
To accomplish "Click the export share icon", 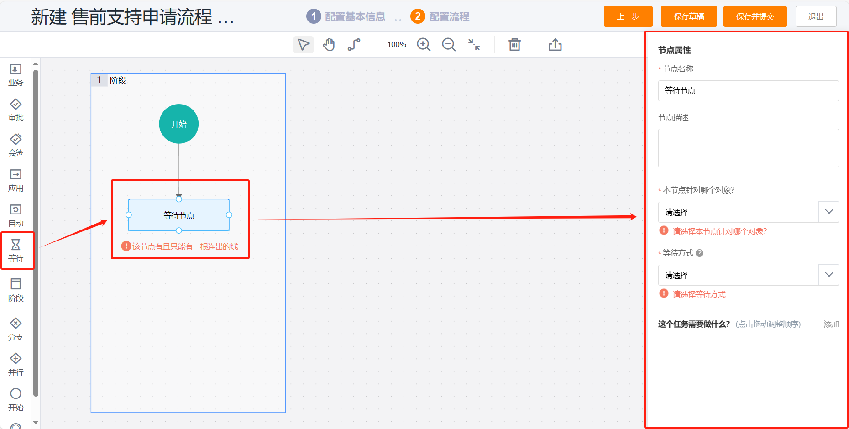I will (555, 45).
